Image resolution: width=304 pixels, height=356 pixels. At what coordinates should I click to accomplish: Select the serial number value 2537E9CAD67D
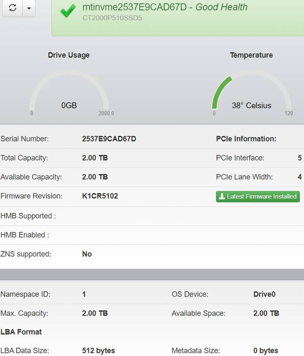(109, 139)
